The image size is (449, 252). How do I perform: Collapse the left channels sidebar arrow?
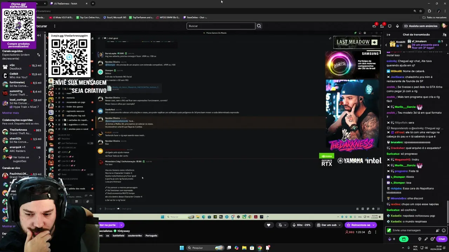tap(39, 35)
